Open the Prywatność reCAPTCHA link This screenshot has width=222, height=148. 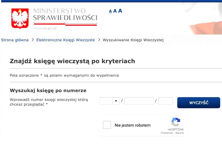tap(167, 133)
